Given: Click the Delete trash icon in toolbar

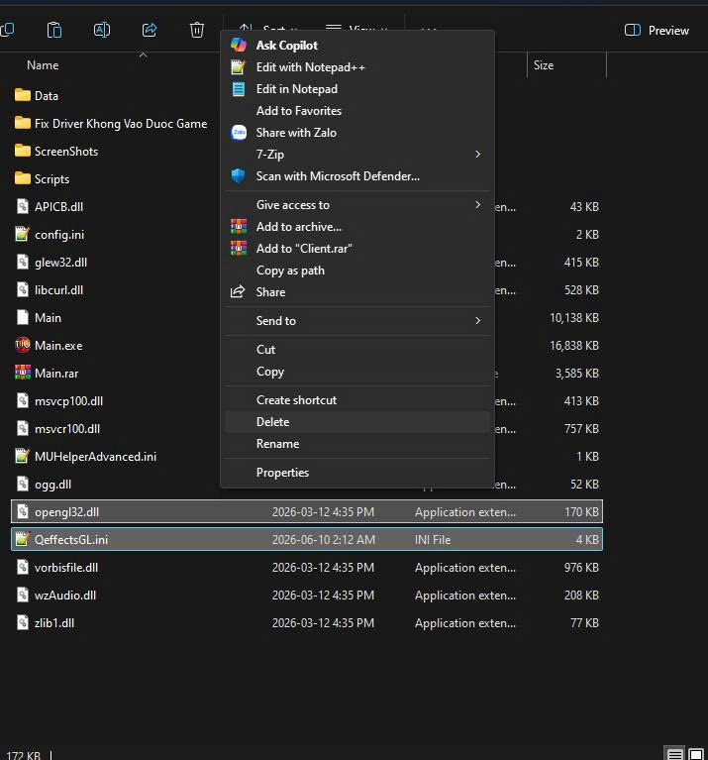Looking at the screenshot, I should point(197,30).
